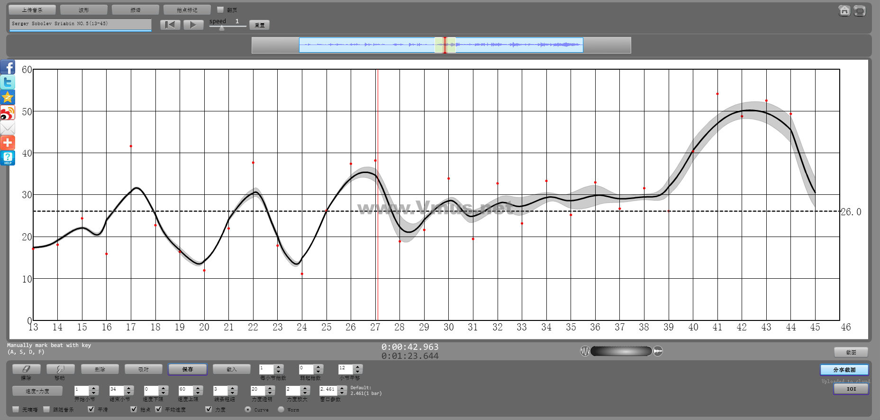Share to Weibo with the sidebar icon
The width and height of the screenshot is (880, 420).
click(x=8, y=113)
